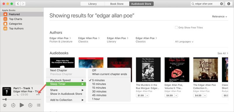Expand the Share submenu
This screenshot has width=234, height=112.
coord(66,90)
